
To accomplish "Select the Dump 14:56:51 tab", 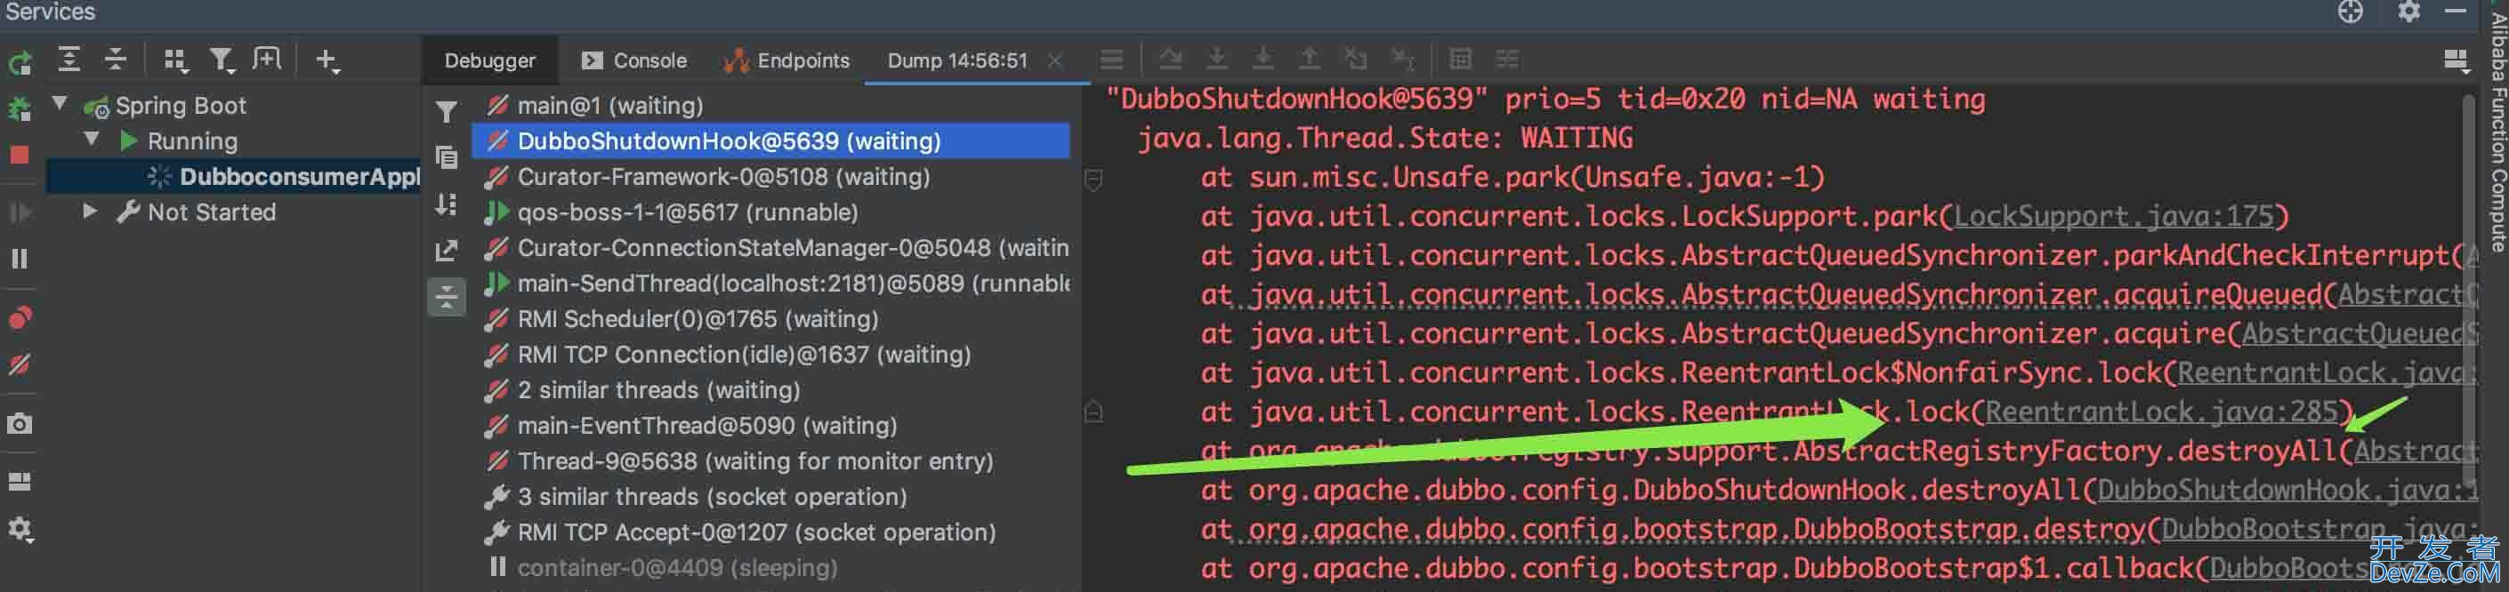I will pyautogui.click(x=957, y=60).
